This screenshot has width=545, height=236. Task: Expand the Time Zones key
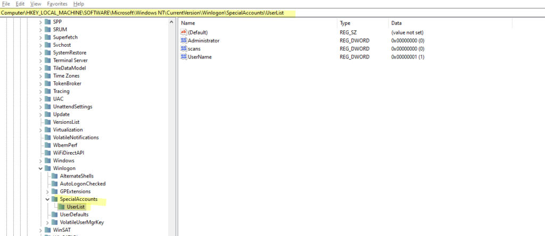pos(40,75)
